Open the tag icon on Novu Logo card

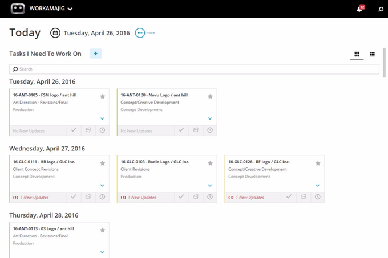(x=196, y=130)
